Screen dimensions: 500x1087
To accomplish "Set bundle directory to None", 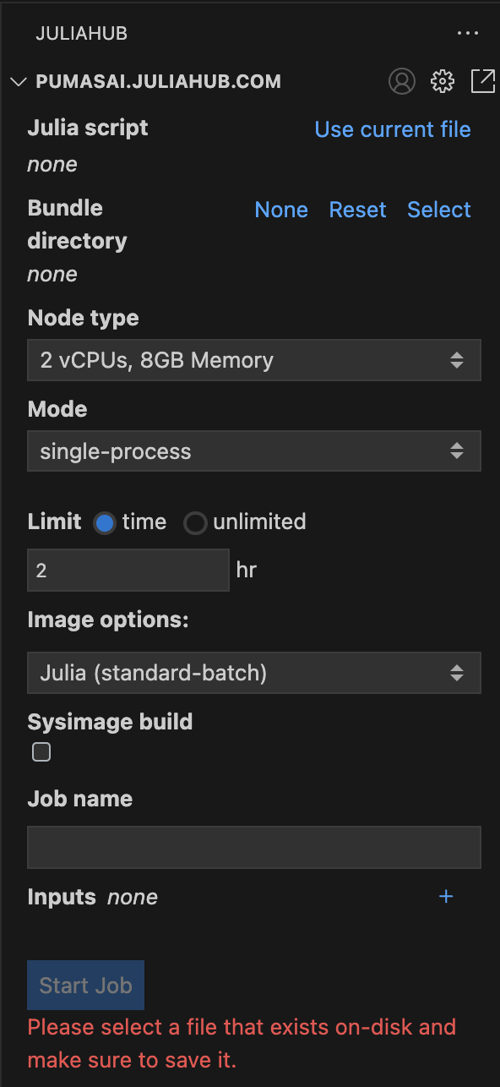I will coord(281,210).
